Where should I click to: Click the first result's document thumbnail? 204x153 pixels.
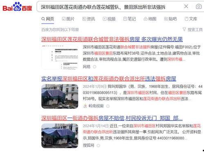click(60, 57)
